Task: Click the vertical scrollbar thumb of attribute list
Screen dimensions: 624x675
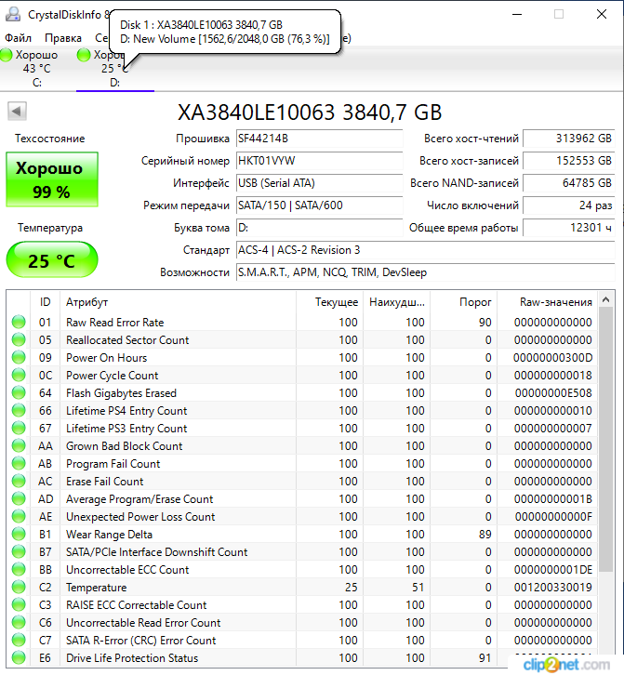Action: tap(605, 439)
